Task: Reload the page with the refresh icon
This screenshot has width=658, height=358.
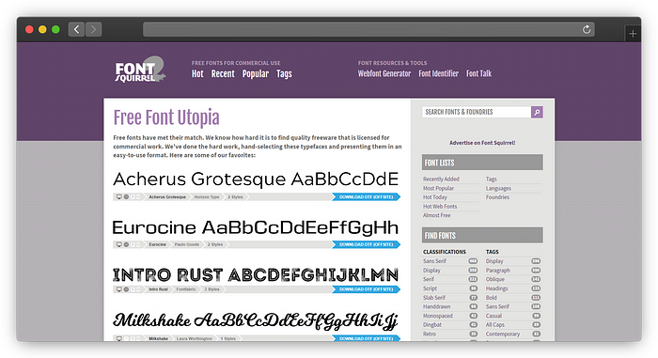Action: click(x=587, y=29)
